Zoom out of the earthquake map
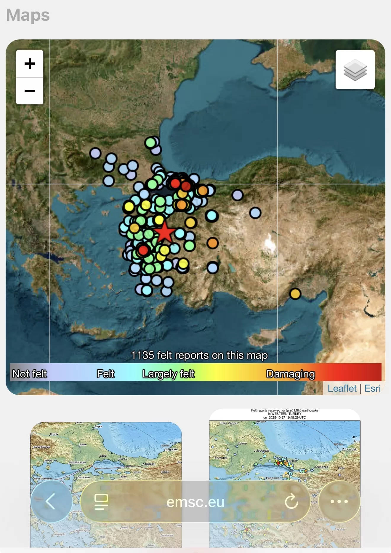391x553 pixels. 30,91
